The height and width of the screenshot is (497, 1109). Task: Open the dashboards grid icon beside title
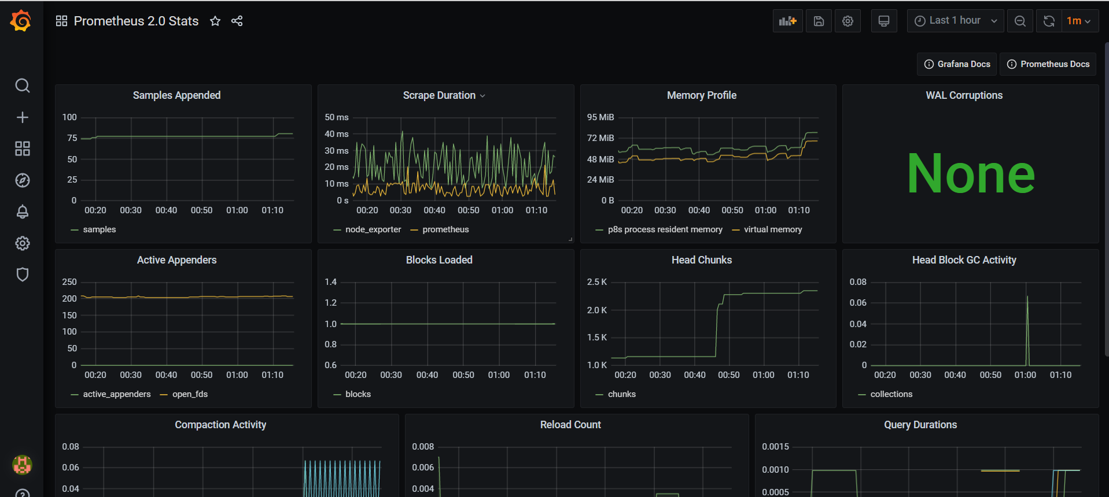coord(61,21)
